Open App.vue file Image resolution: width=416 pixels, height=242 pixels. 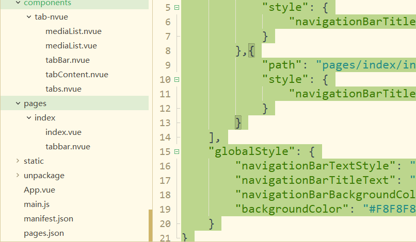(x=40, y=190)
